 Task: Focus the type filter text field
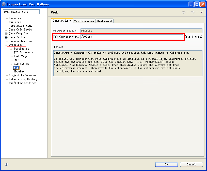coord(21,12)
